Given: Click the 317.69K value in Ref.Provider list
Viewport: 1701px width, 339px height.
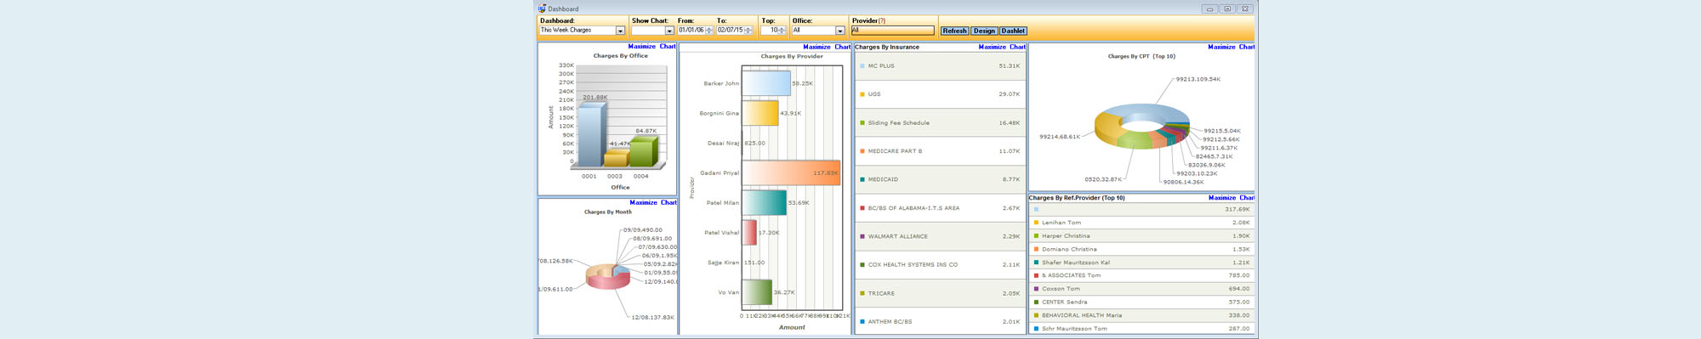Looking at the screenshot, I should pyautogui.click(x=1237, y=209).
